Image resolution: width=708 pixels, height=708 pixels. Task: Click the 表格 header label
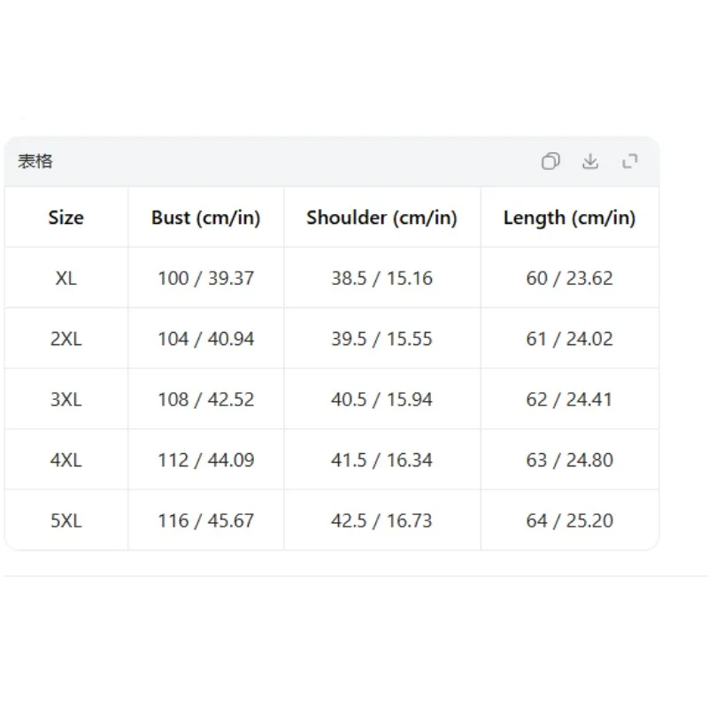coord(35,161)
